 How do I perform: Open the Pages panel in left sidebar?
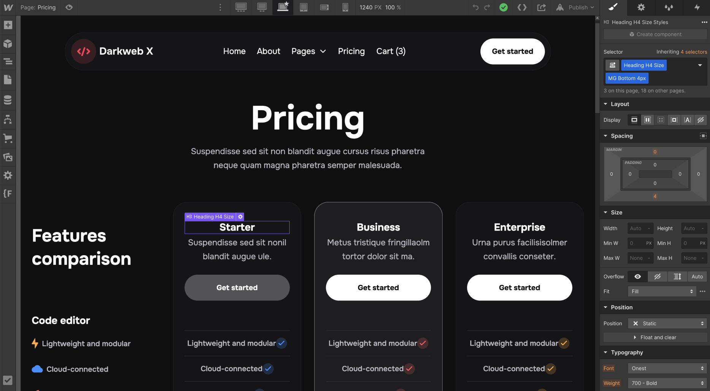point(8,79)
